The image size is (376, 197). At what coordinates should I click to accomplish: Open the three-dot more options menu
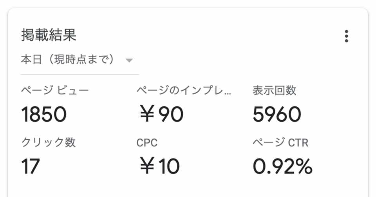[346, 36]
